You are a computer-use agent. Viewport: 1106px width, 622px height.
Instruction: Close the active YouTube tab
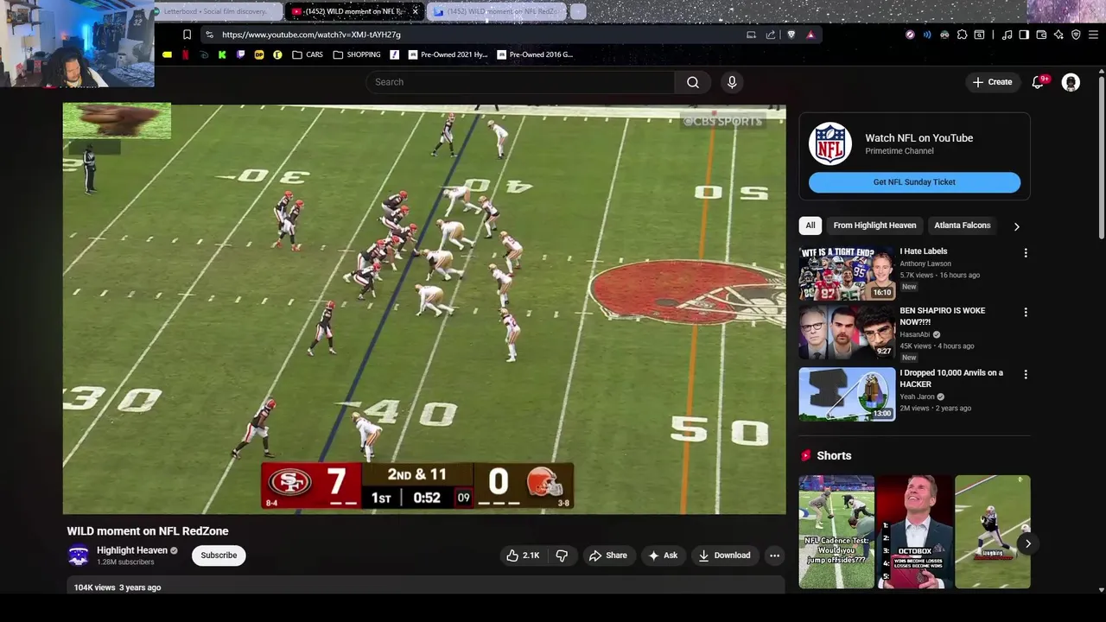(415, 11)
